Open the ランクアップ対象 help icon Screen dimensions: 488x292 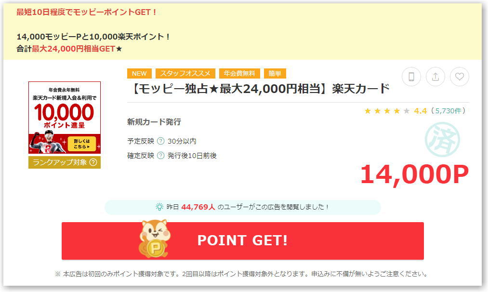pyautogui.click(x=93, y=162)
